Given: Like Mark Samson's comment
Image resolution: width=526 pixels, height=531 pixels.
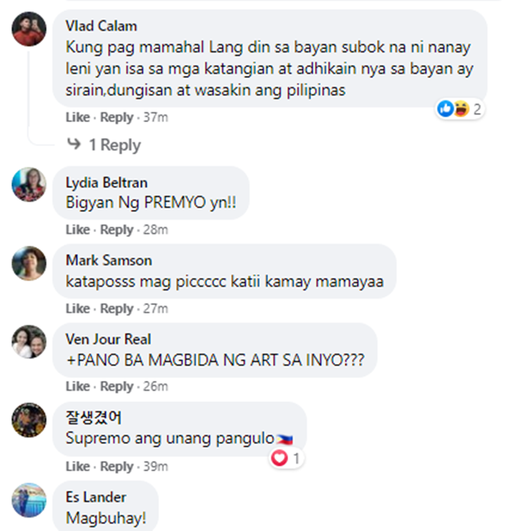Looking at the screenshot, I should [78, 309].
